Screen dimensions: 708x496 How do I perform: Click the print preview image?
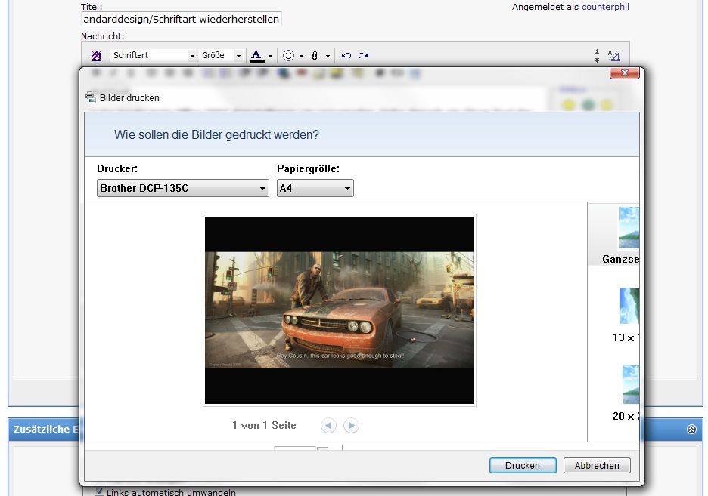coord(340,310)
